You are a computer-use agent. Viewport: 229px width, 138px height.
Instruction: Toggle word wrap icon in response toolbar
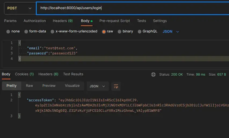[x=116, y=86]
